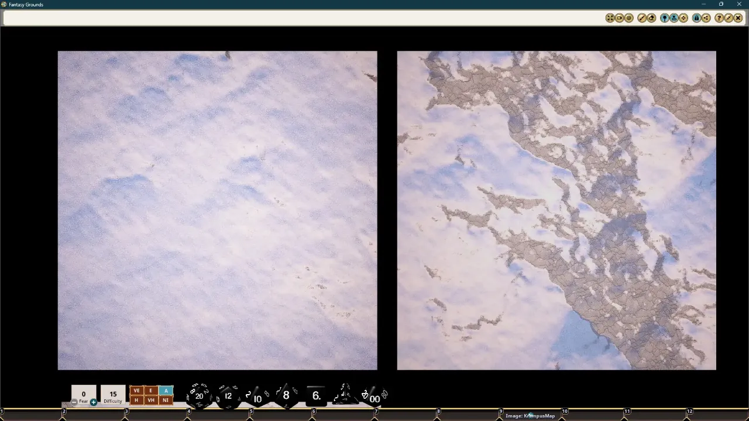
Task: Click hotkey slot 5 on the bar
Action: 281,415
